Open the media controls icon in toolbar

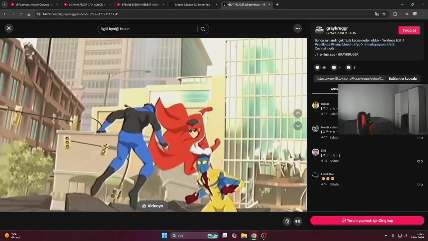tap(407, 14)
